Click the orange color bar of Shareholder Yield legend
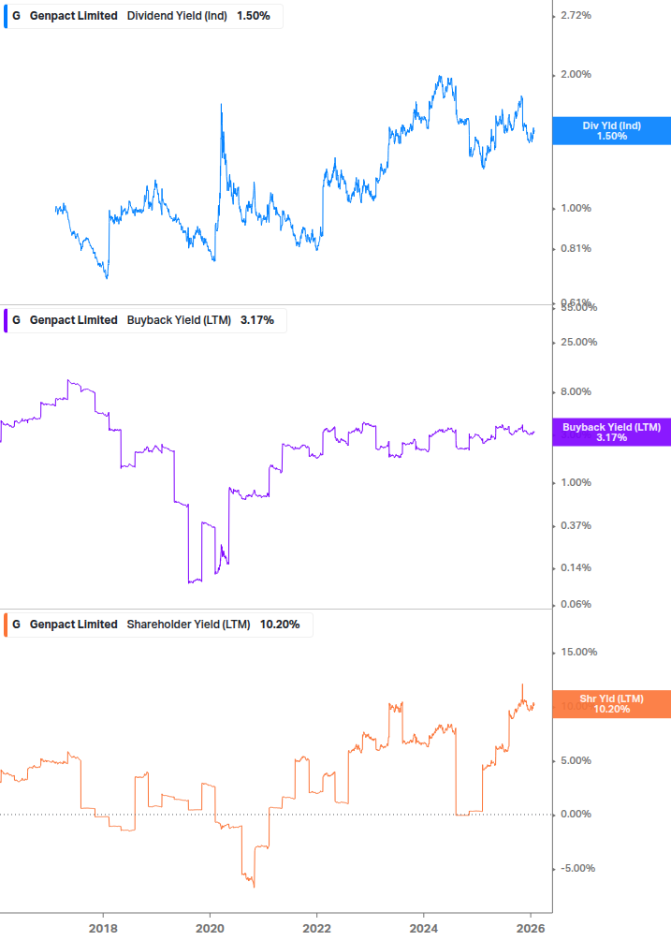 tap(6, 625)
